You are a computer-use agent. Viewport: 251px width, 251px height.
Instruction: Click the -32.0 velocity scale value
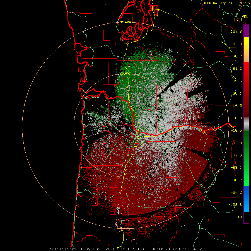click(x=236, y=143)
